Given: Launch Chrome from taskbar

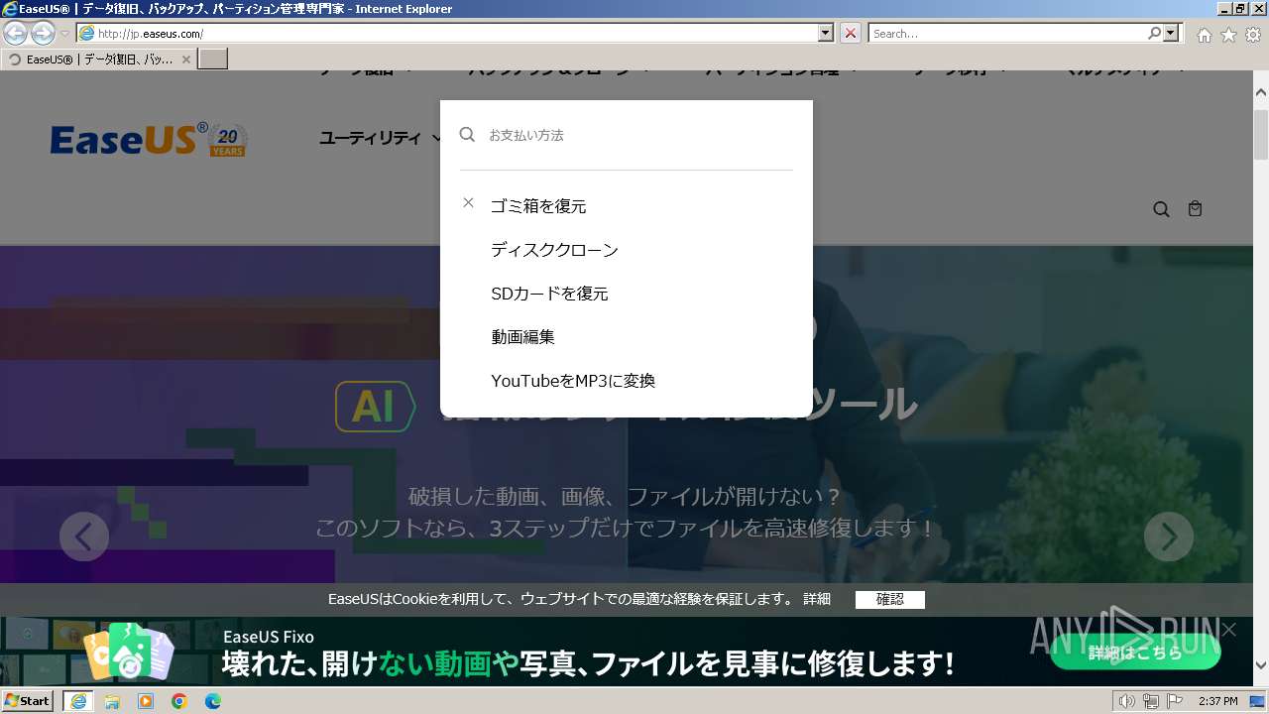Looking at the screenshot, I should pyautogui.click(x=179, y=701).
